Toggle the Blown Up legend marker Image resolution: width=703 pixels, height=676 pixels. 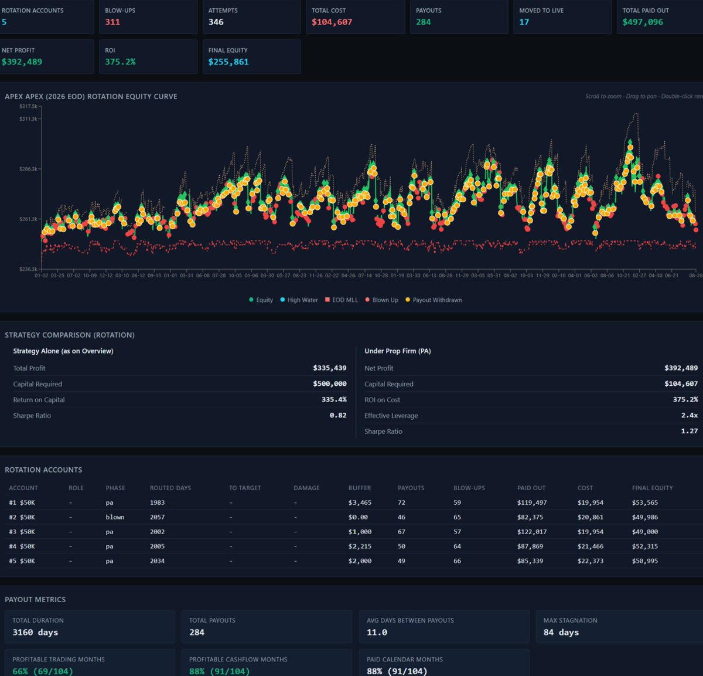click(x=381, y=300)
